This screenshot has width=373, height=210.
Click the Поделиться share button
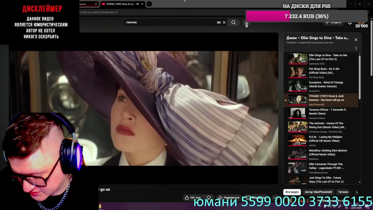click(229, 197)
